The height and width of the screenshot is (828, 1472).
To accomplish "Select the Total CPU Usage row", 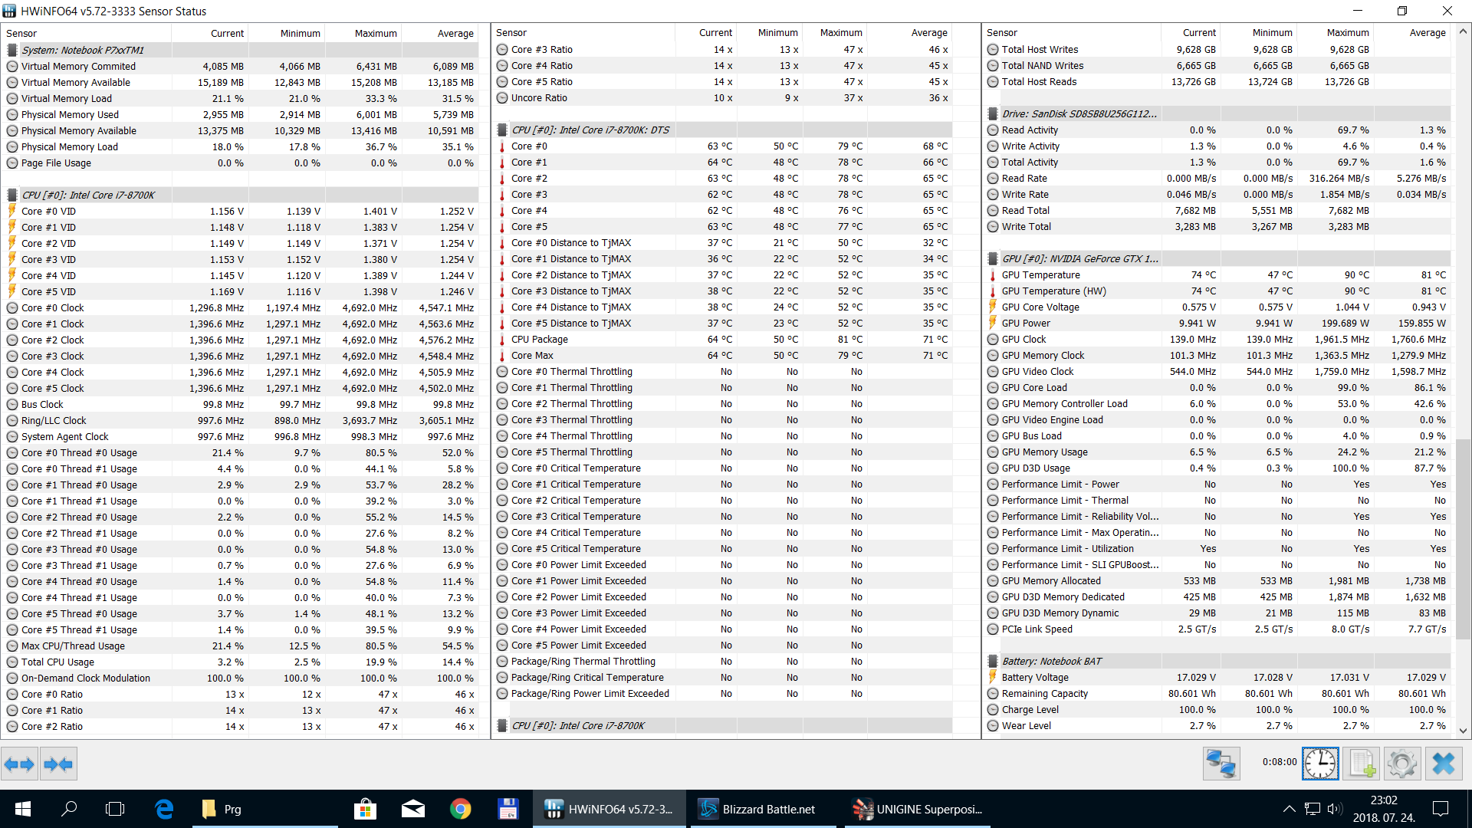I will click(x=240, y=662).
